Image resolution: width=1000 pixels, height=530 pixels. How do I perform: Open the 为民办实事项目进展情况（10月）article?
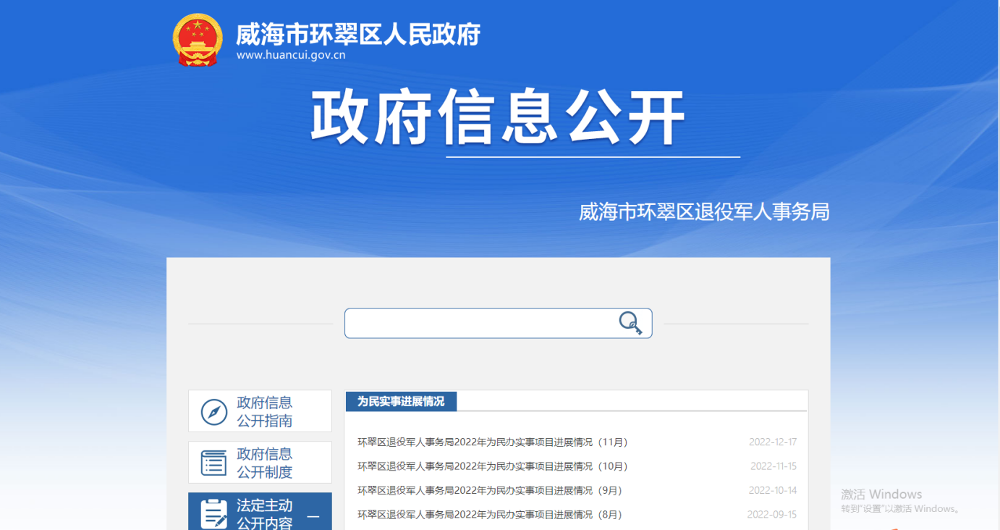click(x=492, y=466)
